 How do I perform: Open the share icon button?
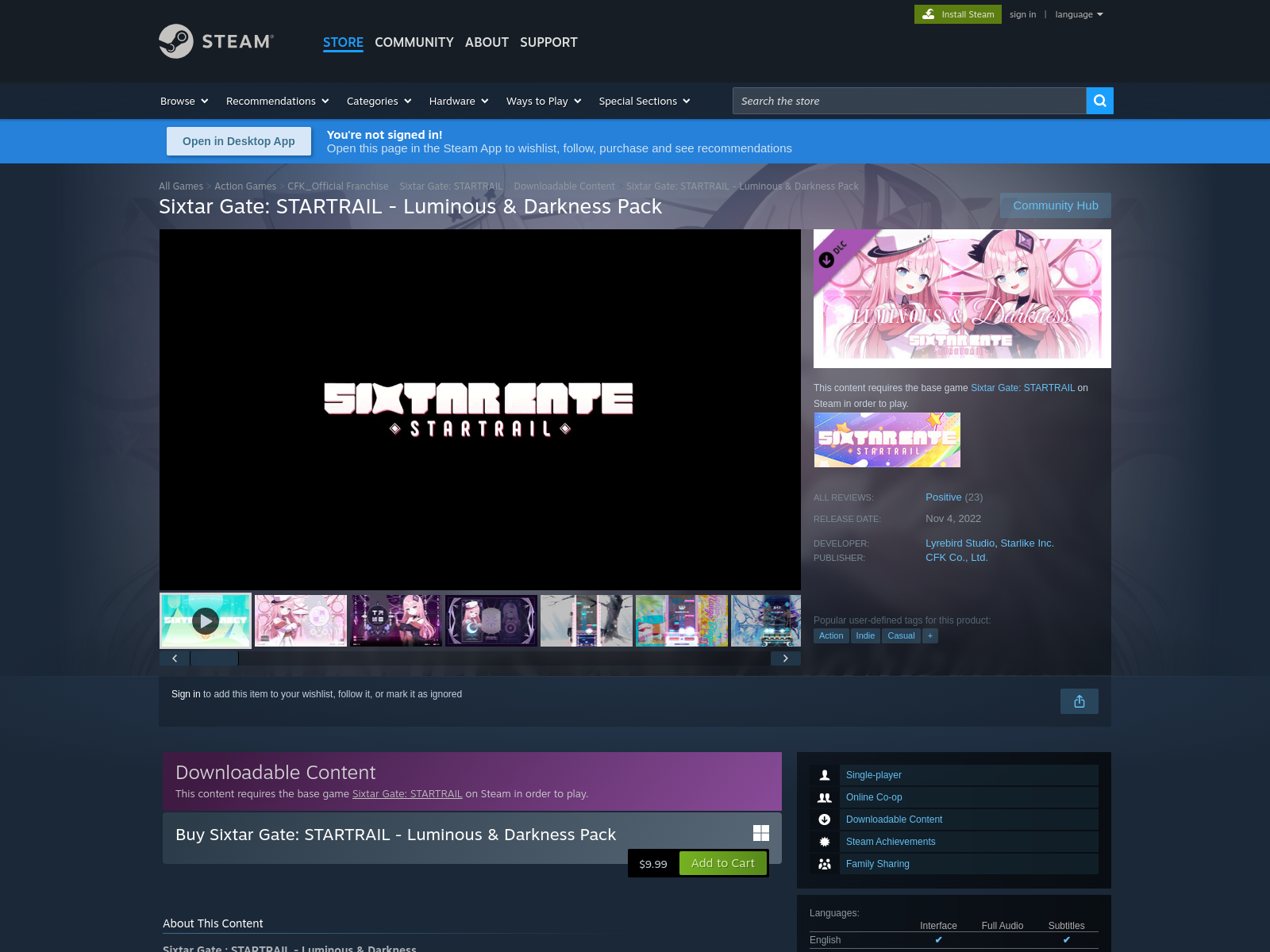(x=1079, y=701)
